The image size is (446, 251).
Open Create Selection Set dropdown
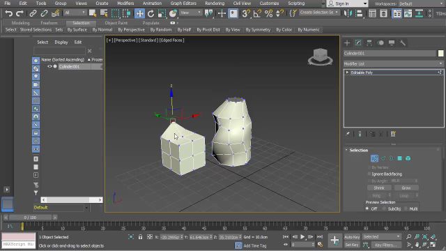(319, 13)
